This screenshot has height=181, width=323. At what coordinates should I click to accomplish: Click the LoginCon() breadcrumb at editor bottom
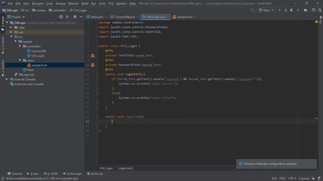[x=125, y=168]
